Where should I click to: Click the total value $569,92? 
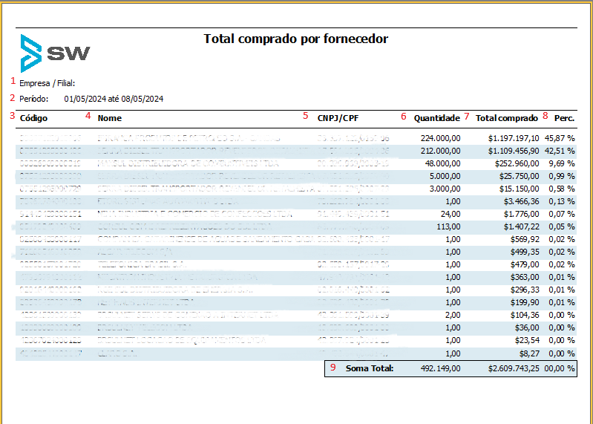525,239
